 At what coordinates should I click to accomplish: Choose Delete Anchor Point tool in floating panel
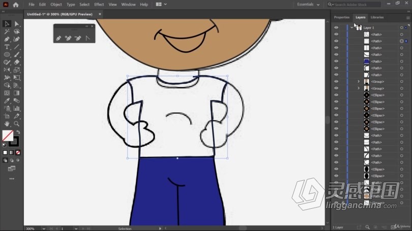click(x=78, y=38)
